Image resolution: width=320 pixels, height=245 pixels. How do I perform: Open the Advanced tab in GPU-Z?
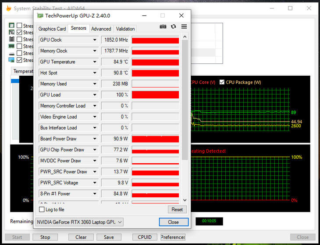point(101,29)
